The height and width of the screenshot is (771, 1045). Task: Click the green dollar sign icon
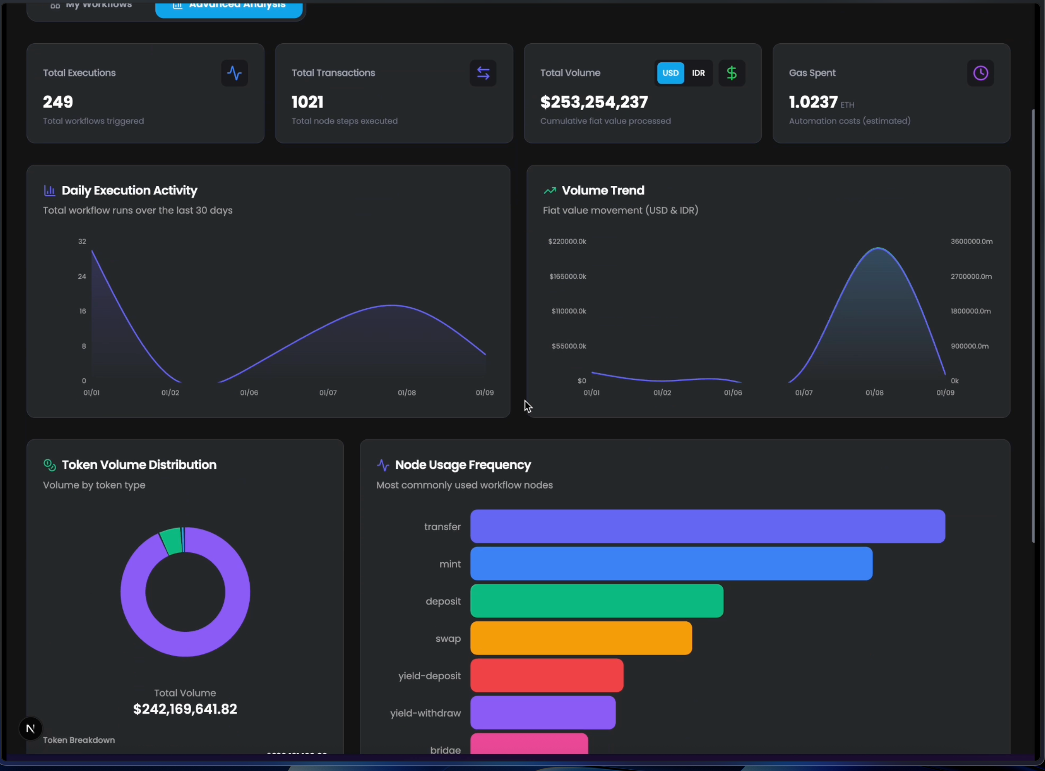click(731, 73)
